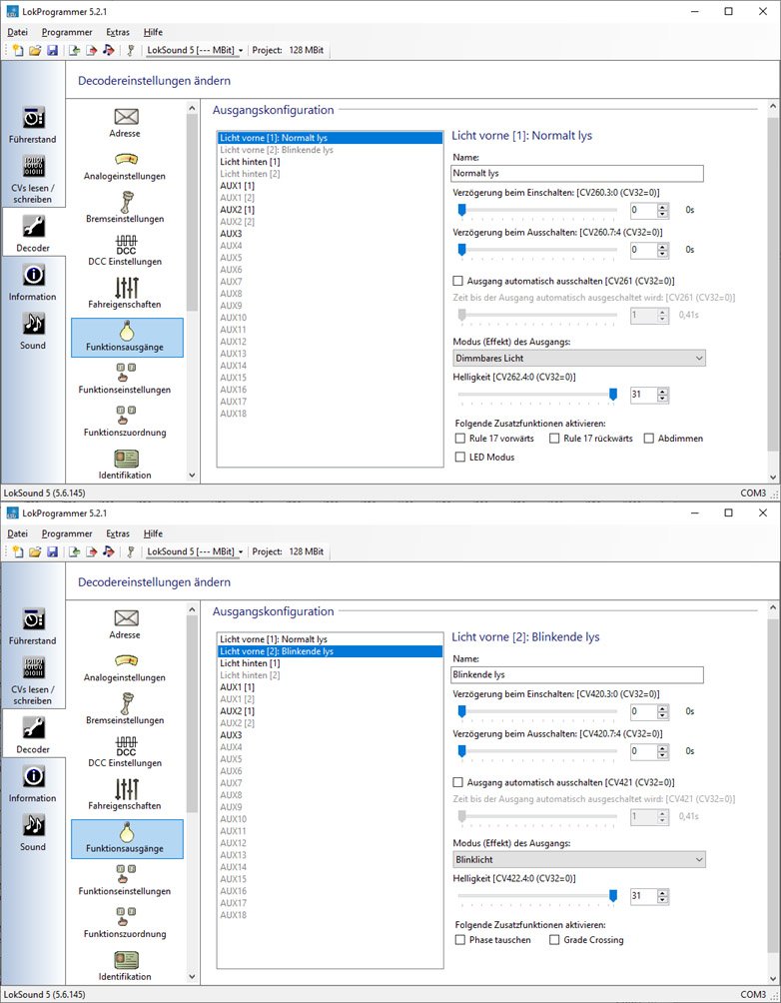Viewport: 781px width, 1003px height.
Task: Save project icon in Normalt lys window toolbar
Action: point(53,50)
